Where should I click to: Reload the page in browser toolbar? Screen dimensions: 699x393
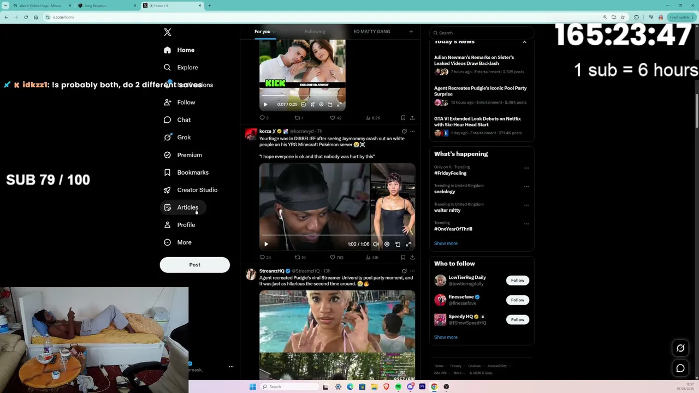tap(26, 17)
